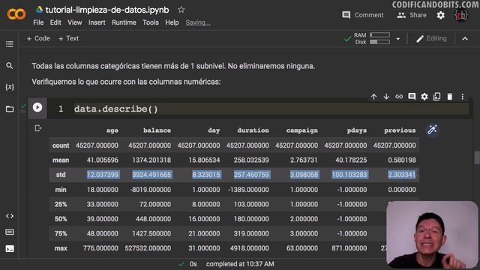This screenshot has width=480, height=270.
Task: Click the highlighted value 3924.491665
Action: (x=151, y=175)
